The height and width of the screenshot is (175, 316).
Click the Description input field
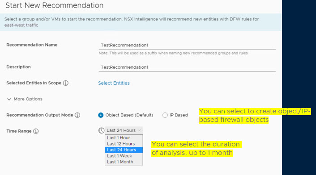[x=187, y=67]
